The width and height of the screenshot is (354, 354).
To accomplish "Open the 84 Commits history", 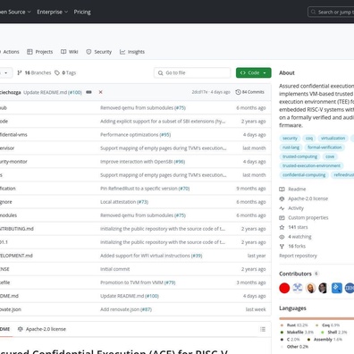I will pyautogui.click(x=249, y=92).
